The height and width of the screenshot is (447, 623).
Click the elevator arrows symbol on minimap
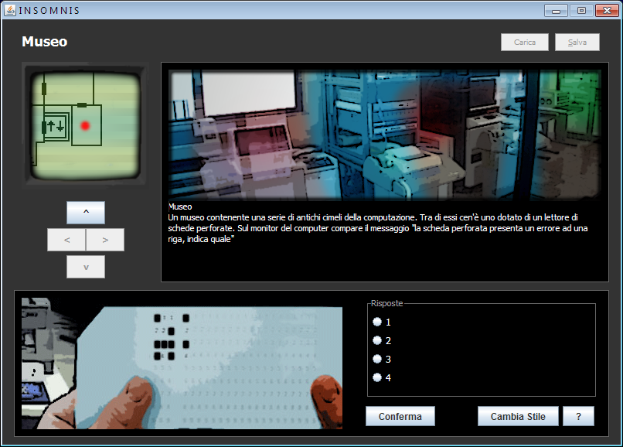click(x=56, y=125)
